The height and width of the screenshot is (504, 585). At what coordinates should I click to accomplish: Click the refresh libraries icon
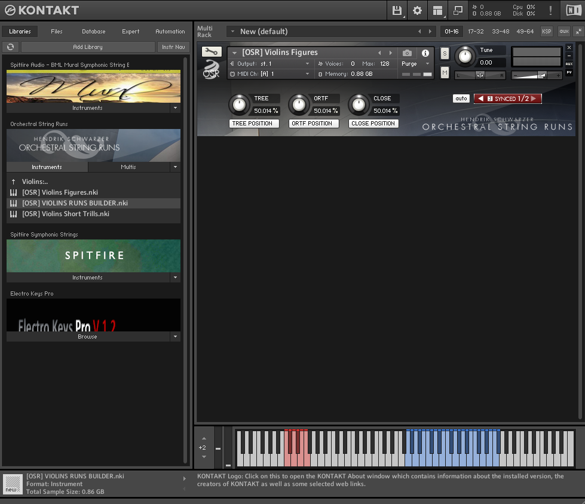pyautogui.click(x=10, y=47)
